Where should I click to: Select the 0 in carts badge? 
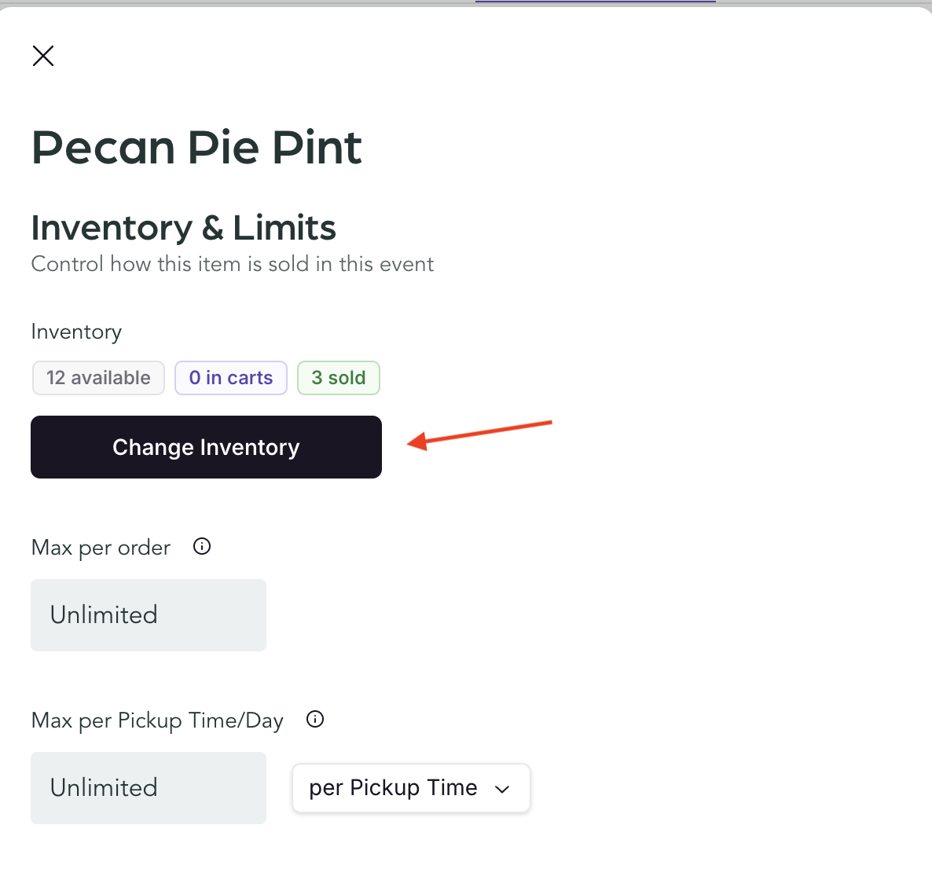tap(231, 378)
